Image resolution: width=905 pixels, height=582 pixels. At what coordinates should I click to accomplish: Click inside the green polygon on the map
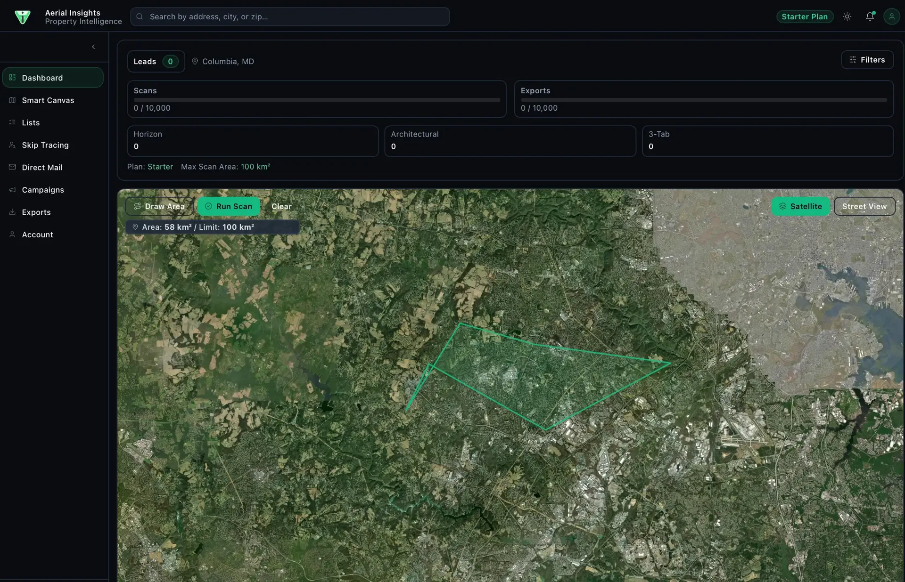point(537,377)
